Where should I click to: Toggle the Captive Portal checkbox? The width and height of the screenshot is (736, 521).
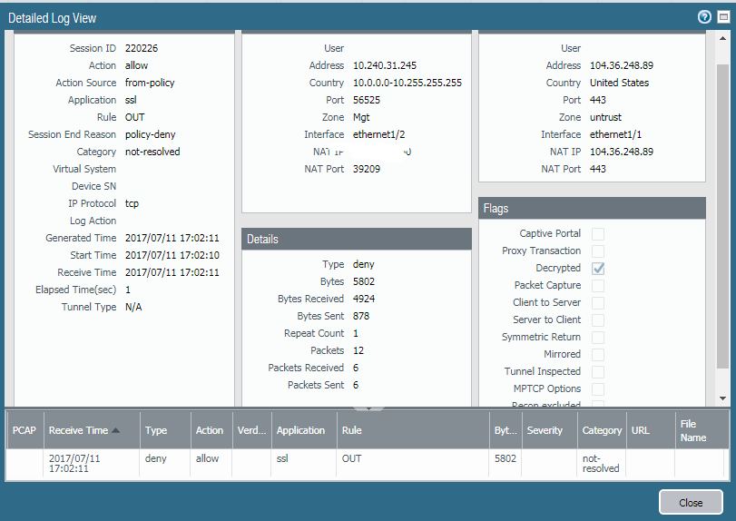598,234
